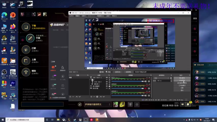Toggle visibility of 游戏采集 source
Image resolution: width=217 pixels, height=122 pixels.
[107, 88]
